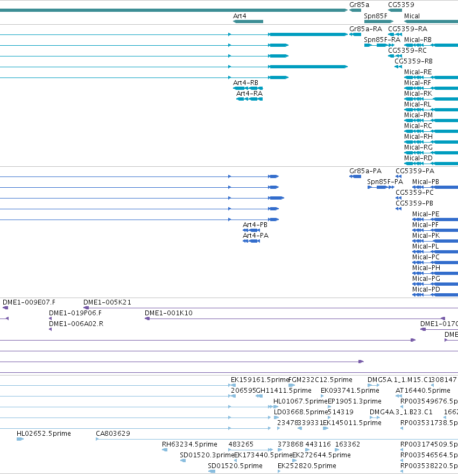Click the Mical gene label
The image size is (458, 474).
click(x=412, y=16)
